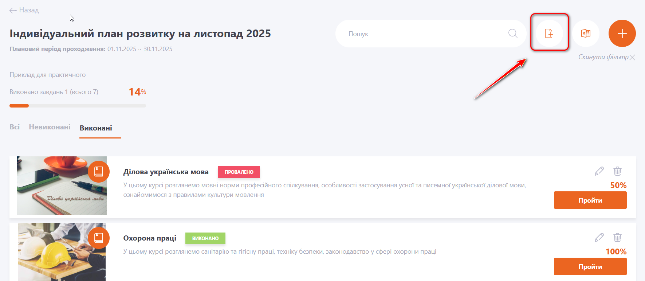Click the task completion progress bar

pyautogui.click(x=78, y=106)
